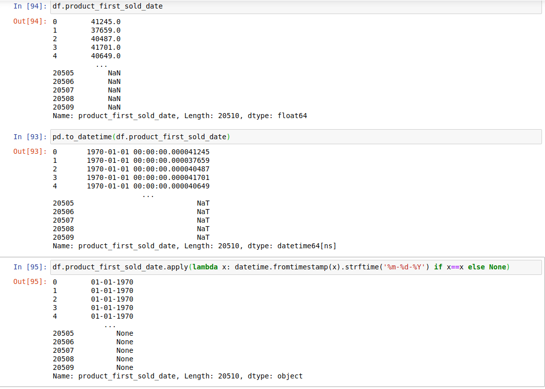The image size is (545, 389).
Task: Click the dtype: object summary line
Action: [177, 376]
